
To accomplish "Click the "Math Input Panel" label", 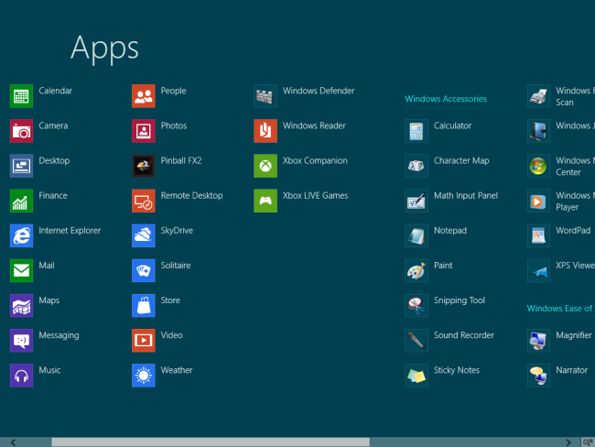I will click(x=466, y=196).
